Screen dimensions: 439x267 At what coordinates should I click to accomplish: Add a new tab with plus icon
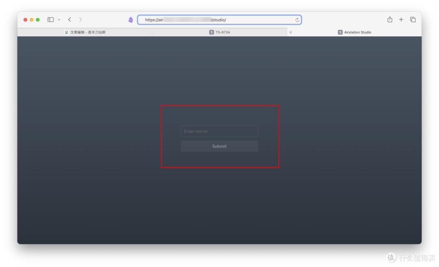tap(401, 19)
